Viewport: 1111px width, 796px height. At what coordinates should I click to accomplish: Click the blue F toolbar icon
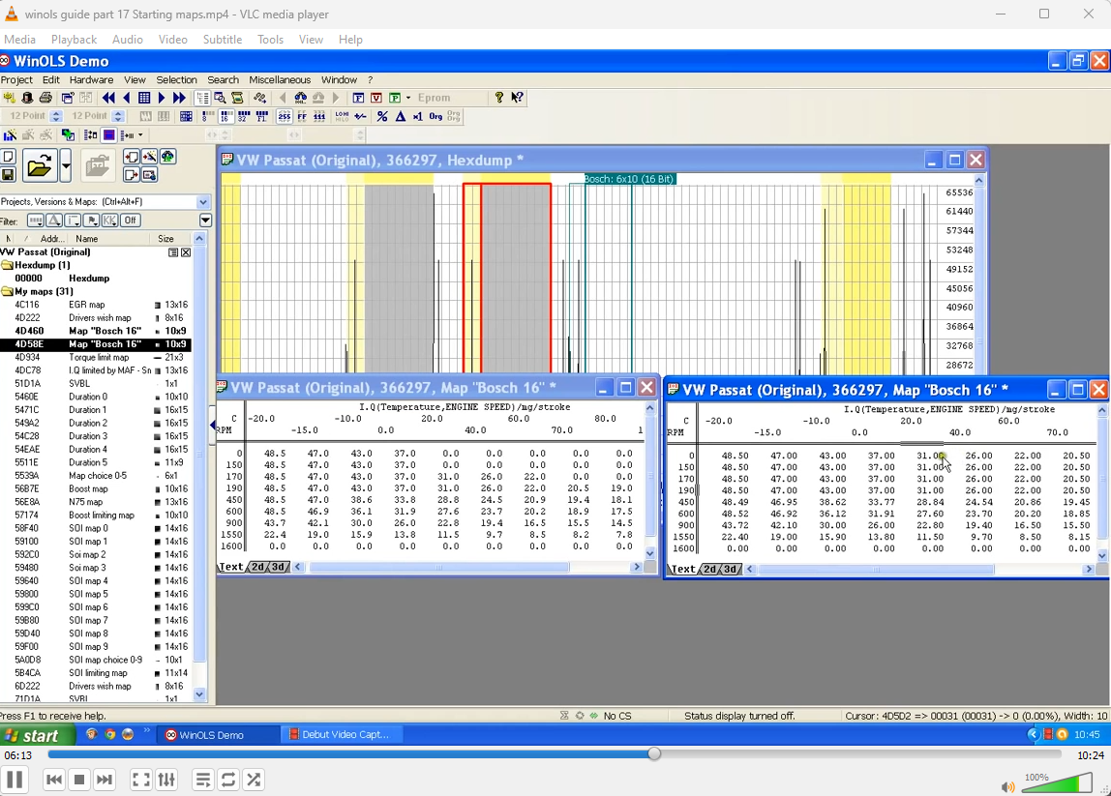(x=358, y=98)
